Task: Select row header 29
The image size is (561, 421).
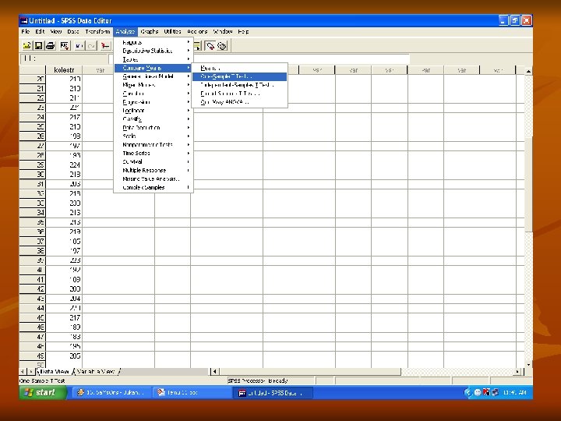Action: coord(33,165)
